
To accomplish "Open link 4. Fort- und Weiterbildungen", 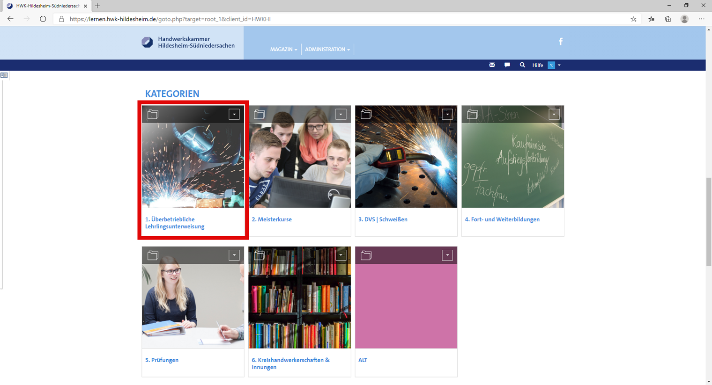I will [502, 219].
